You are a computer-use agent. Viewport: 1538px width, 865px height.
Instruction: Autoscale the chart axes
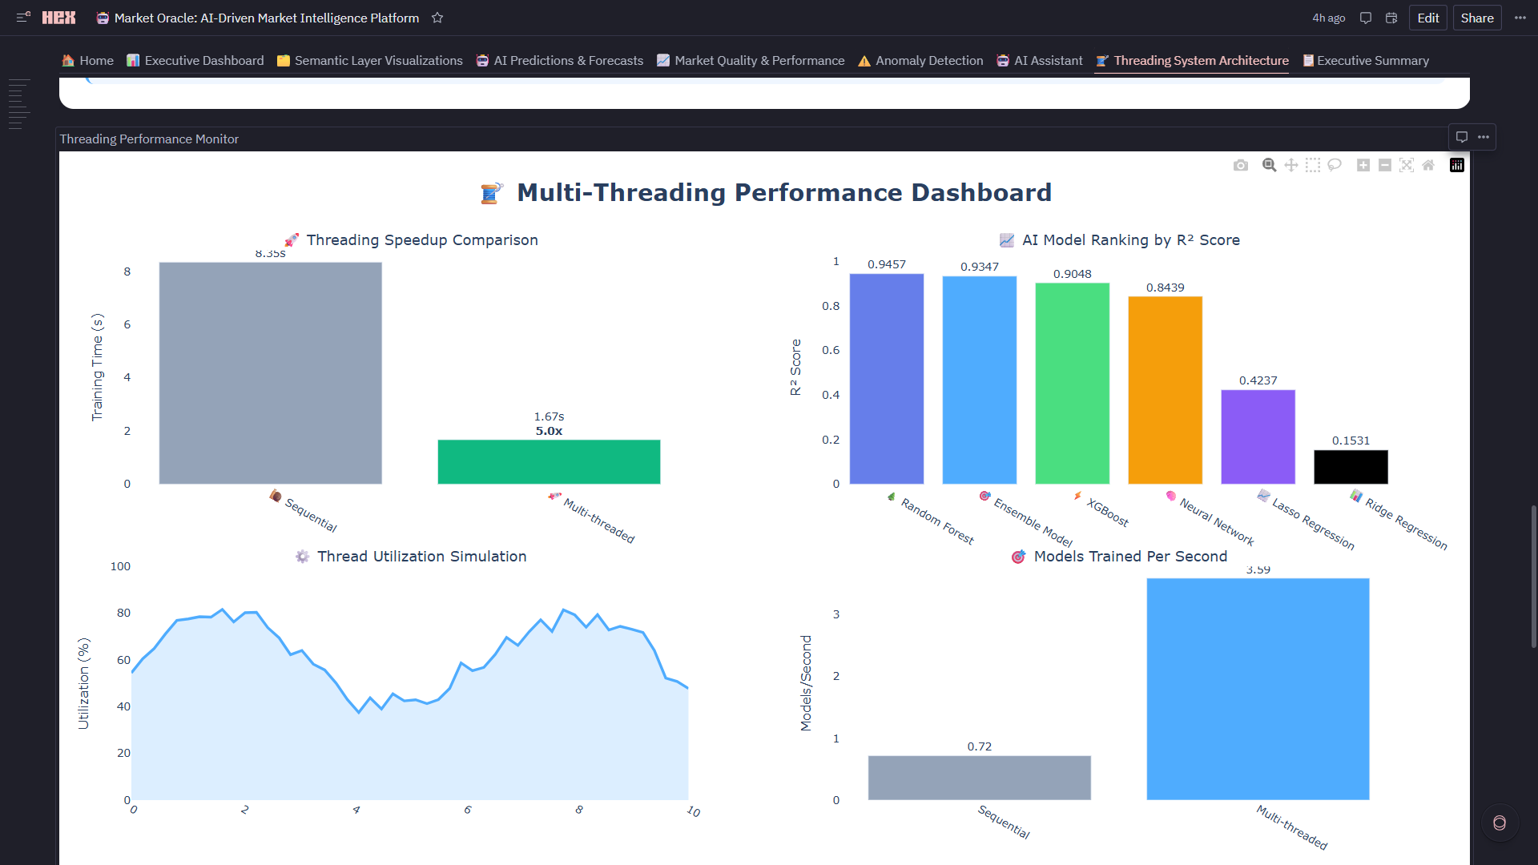(1407, 165)
